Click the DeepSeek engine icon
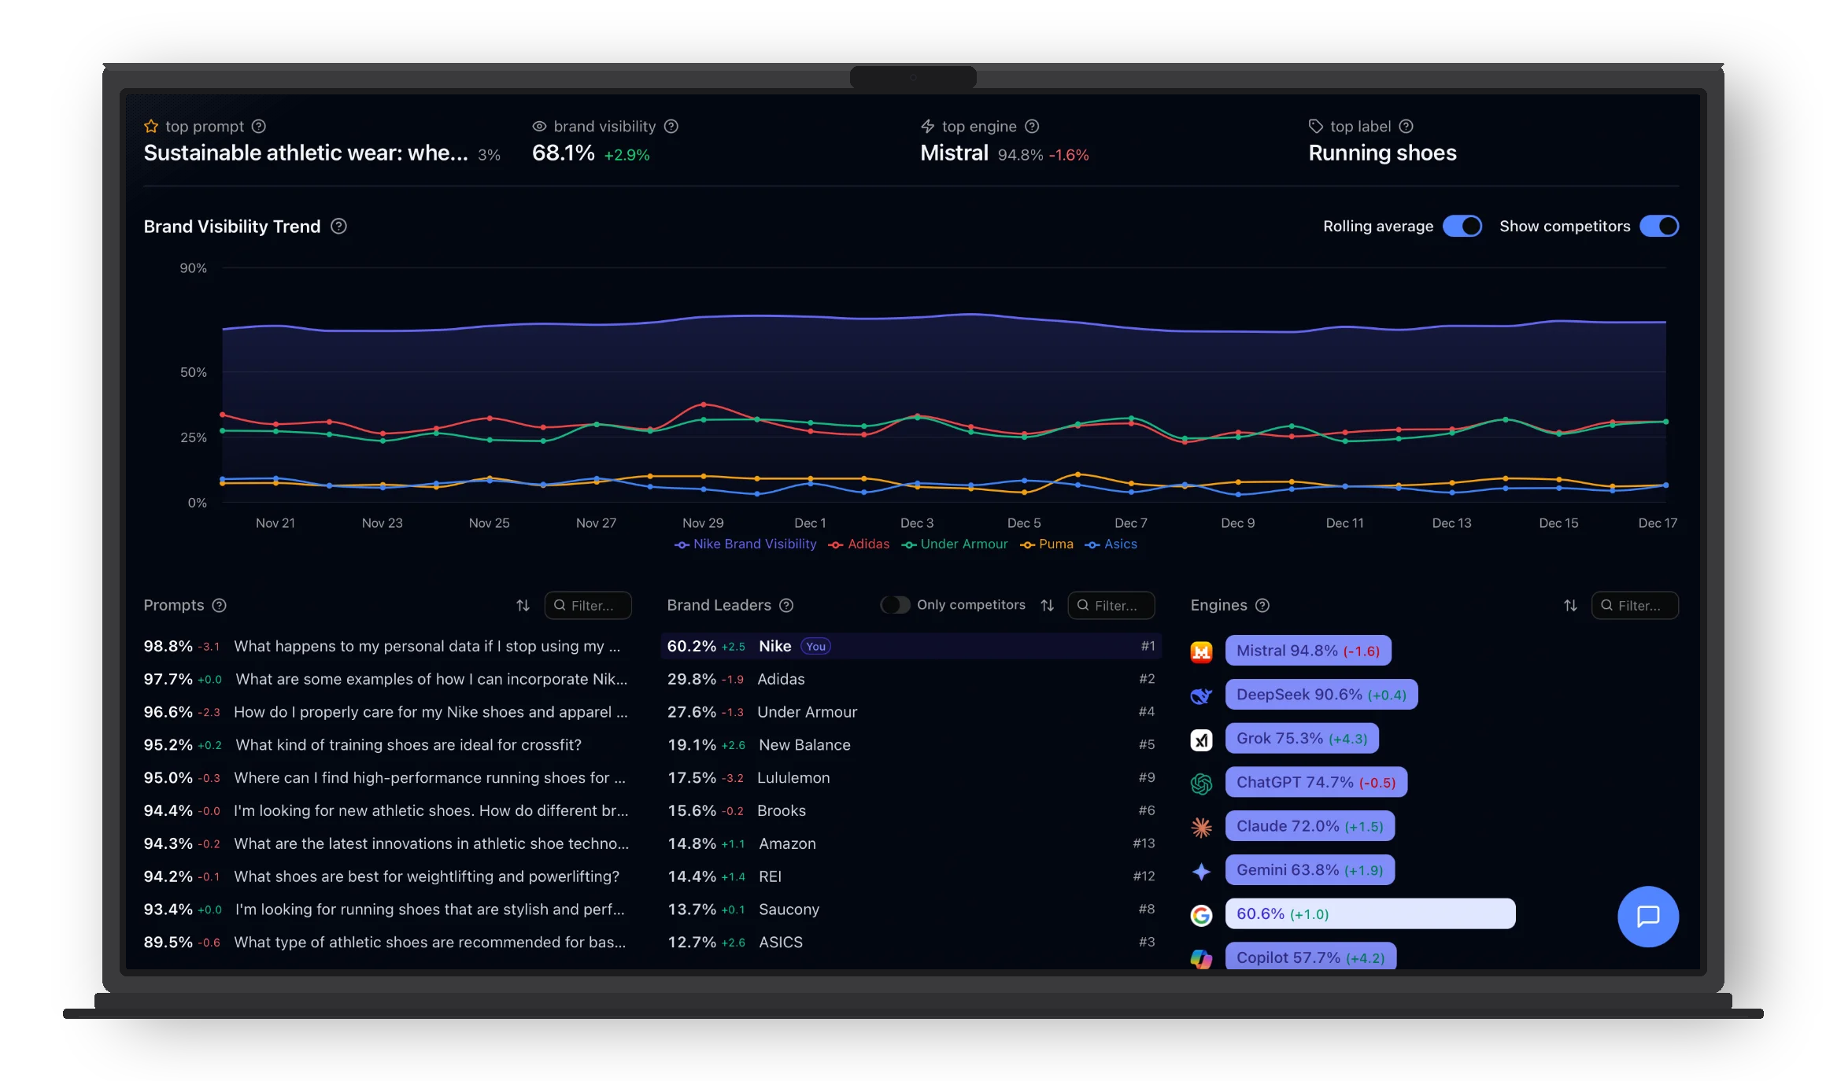Viewport: 1826px width, 1081px height. pyautogui.click(x=1202, y=695)
